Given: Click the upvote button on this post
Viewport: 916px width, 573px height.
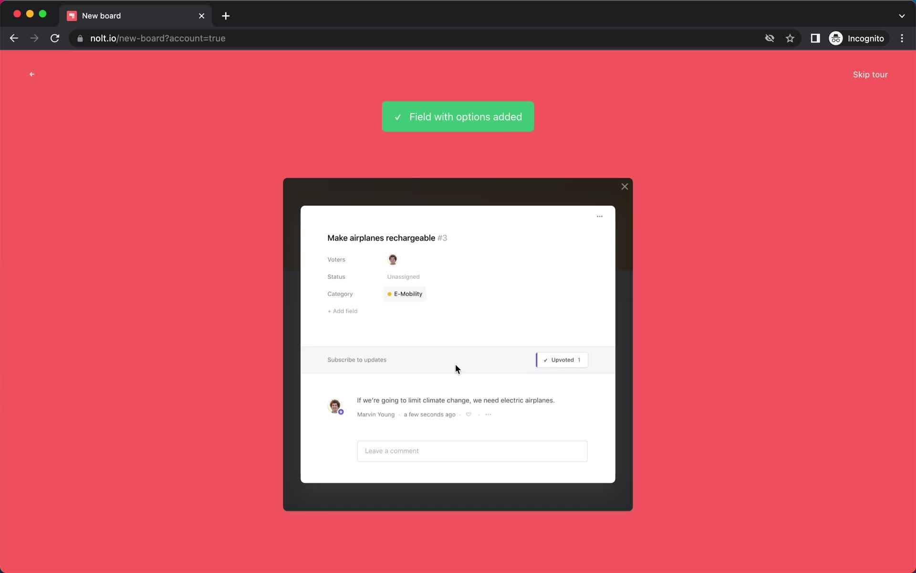Looking at the screenshot, I should [x=562, y=360].
